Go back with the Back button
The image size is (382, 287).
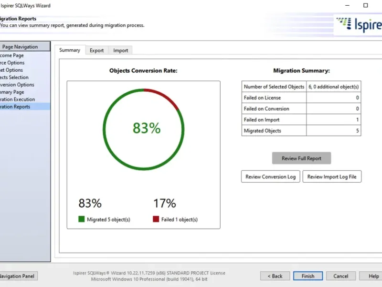(x=275, y=276)
